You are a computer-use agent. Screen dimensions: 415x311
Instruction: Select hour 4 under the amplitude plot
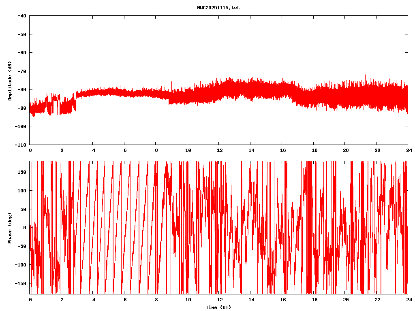(x=93, y=150)
